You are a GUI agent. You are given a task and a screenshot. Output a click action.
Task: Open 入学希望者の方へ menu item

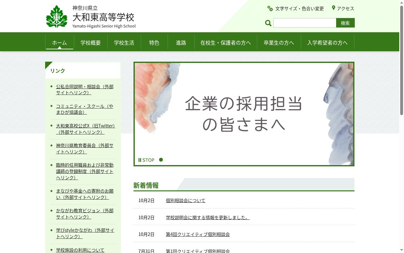point(327,43)
